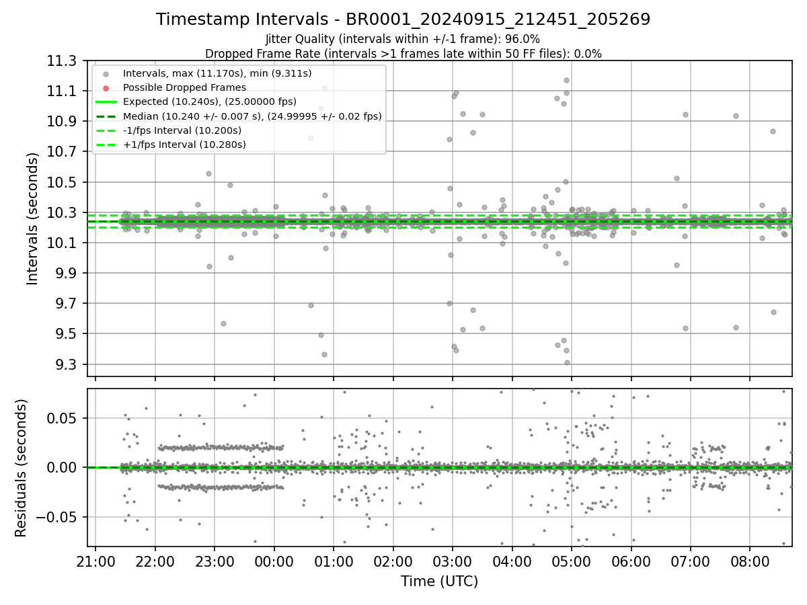Click the dashed line sample next to '-1/fps Interval'
Image resolution: width=807 pixels, height=605 pixels.
[x=106, y=130]
